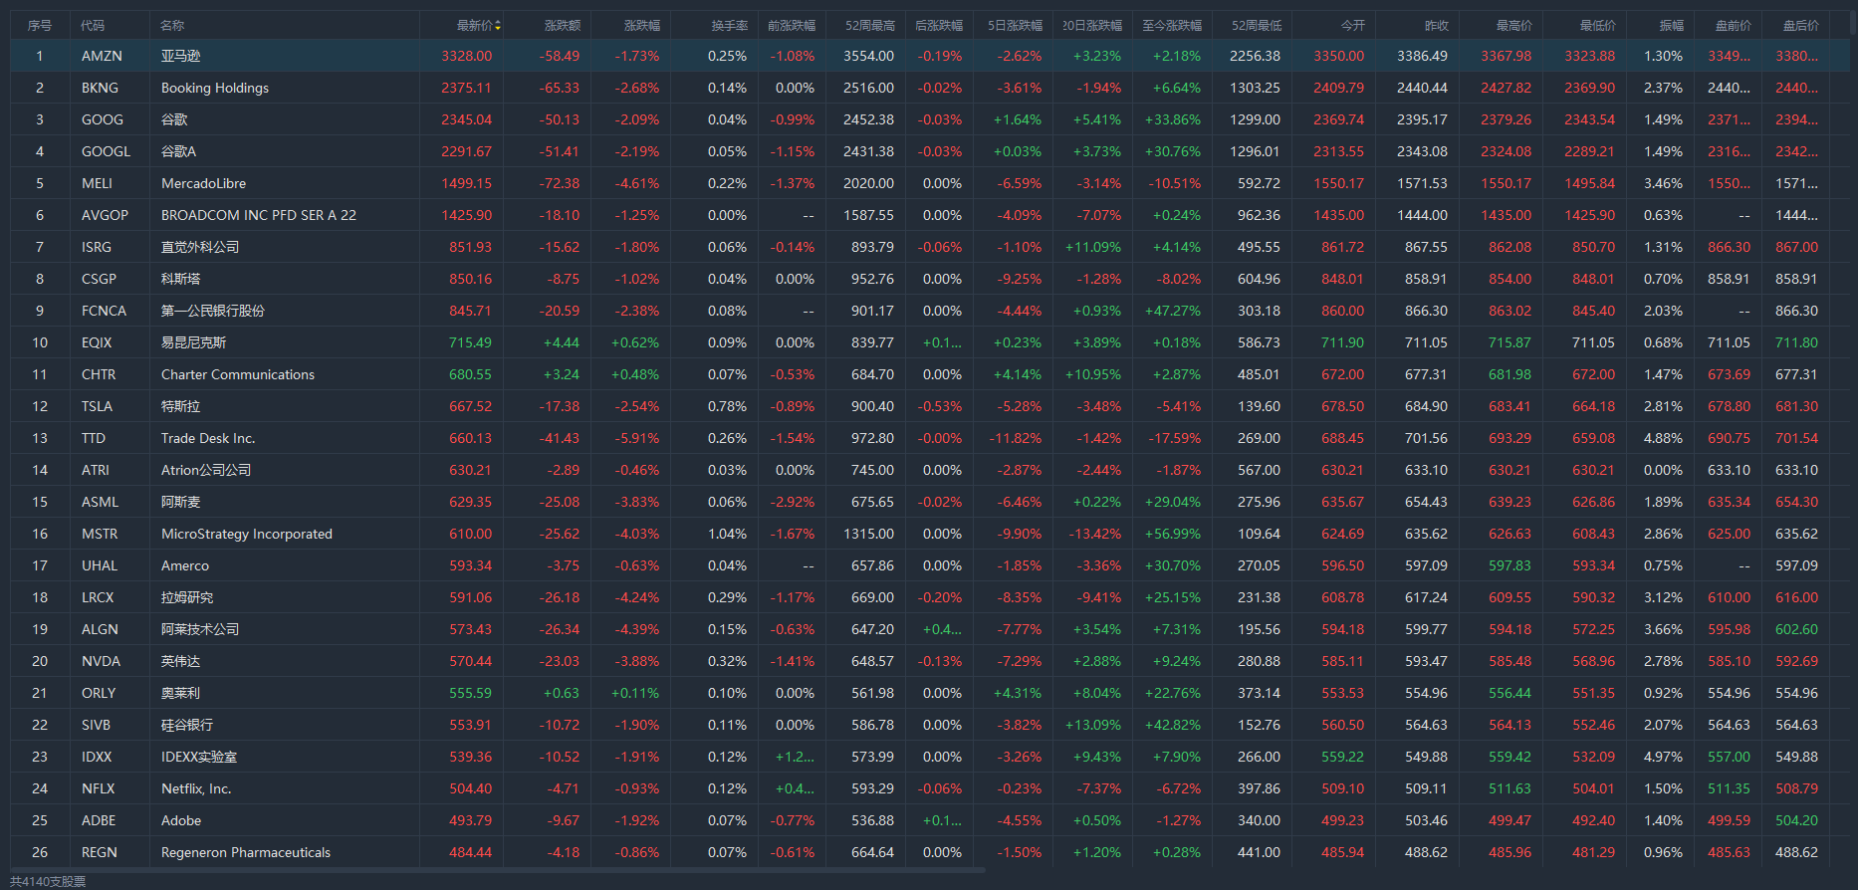Viewport: 1858px width, 890px height.
Task: Click the AMZN latest price 3328.00
Action: point(467,56)
